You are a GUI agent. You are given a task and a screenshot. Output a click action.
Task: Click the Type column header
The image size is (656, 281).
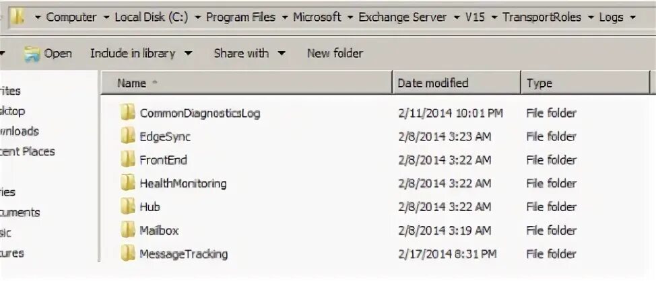pos(539,83)
